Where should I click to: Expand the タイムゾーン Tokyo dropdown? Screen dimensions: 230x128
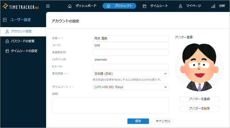(130, 87)
